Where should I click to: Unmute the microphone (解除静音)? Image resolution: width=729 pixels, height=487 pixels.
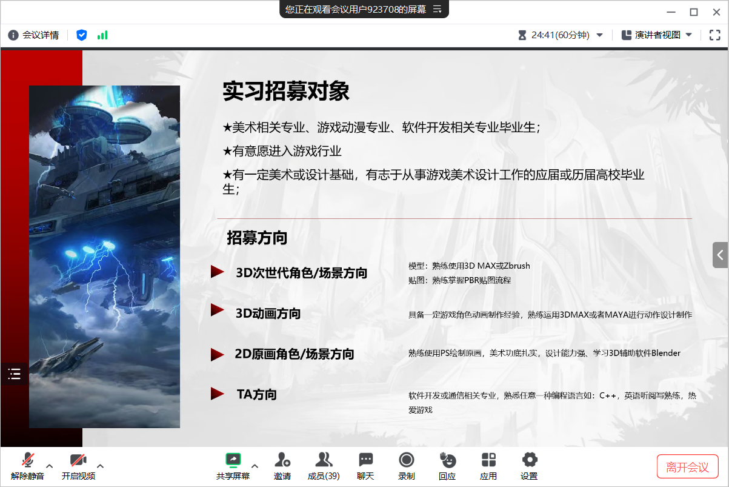coord(27,466)
